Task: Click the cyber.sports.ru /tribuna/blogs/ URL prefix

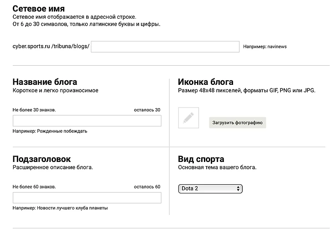Action: 51,47
